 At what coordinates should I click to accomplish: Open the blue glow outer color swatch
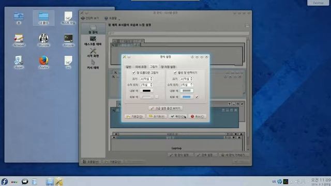tap(187, 97)
